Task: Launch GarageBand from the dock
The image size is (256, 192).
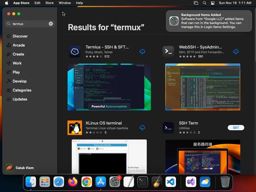Action: point(157,181)
